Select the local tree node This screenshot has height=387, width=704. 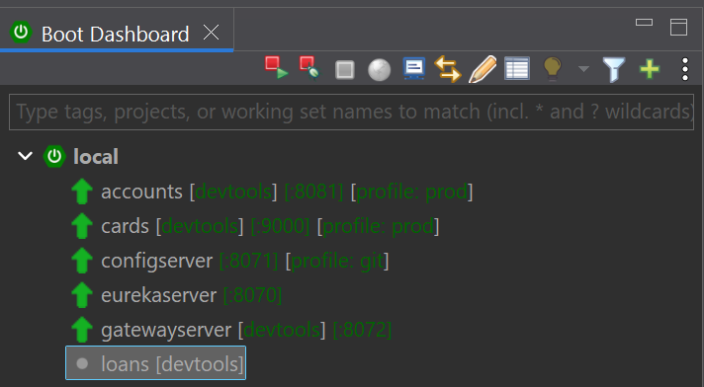[96, 157]
